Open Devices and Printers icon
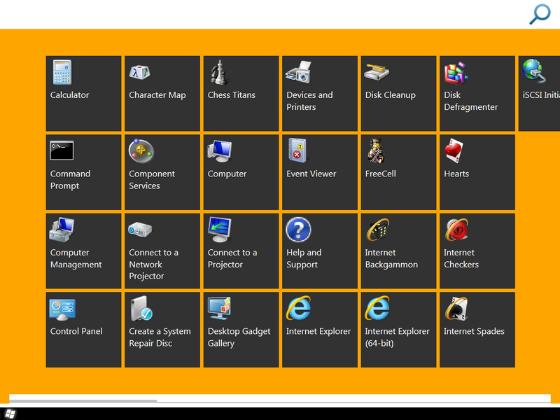The height and width of the screenshot is (420, 560). point(299,72)
